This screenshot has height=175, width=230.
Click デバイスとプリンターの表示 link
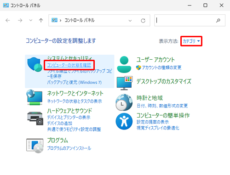[x=69, y=118]
